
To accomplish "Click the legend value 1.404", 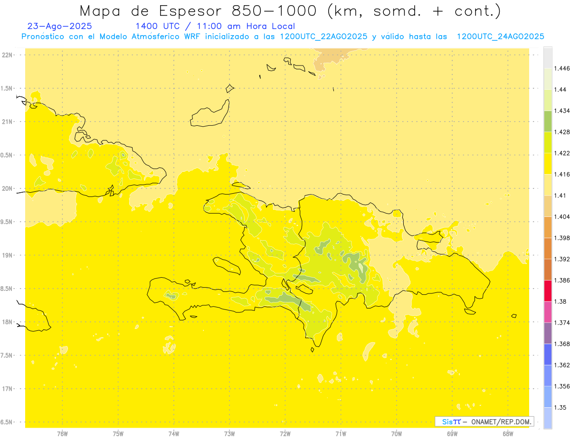I will click(562, 216).
